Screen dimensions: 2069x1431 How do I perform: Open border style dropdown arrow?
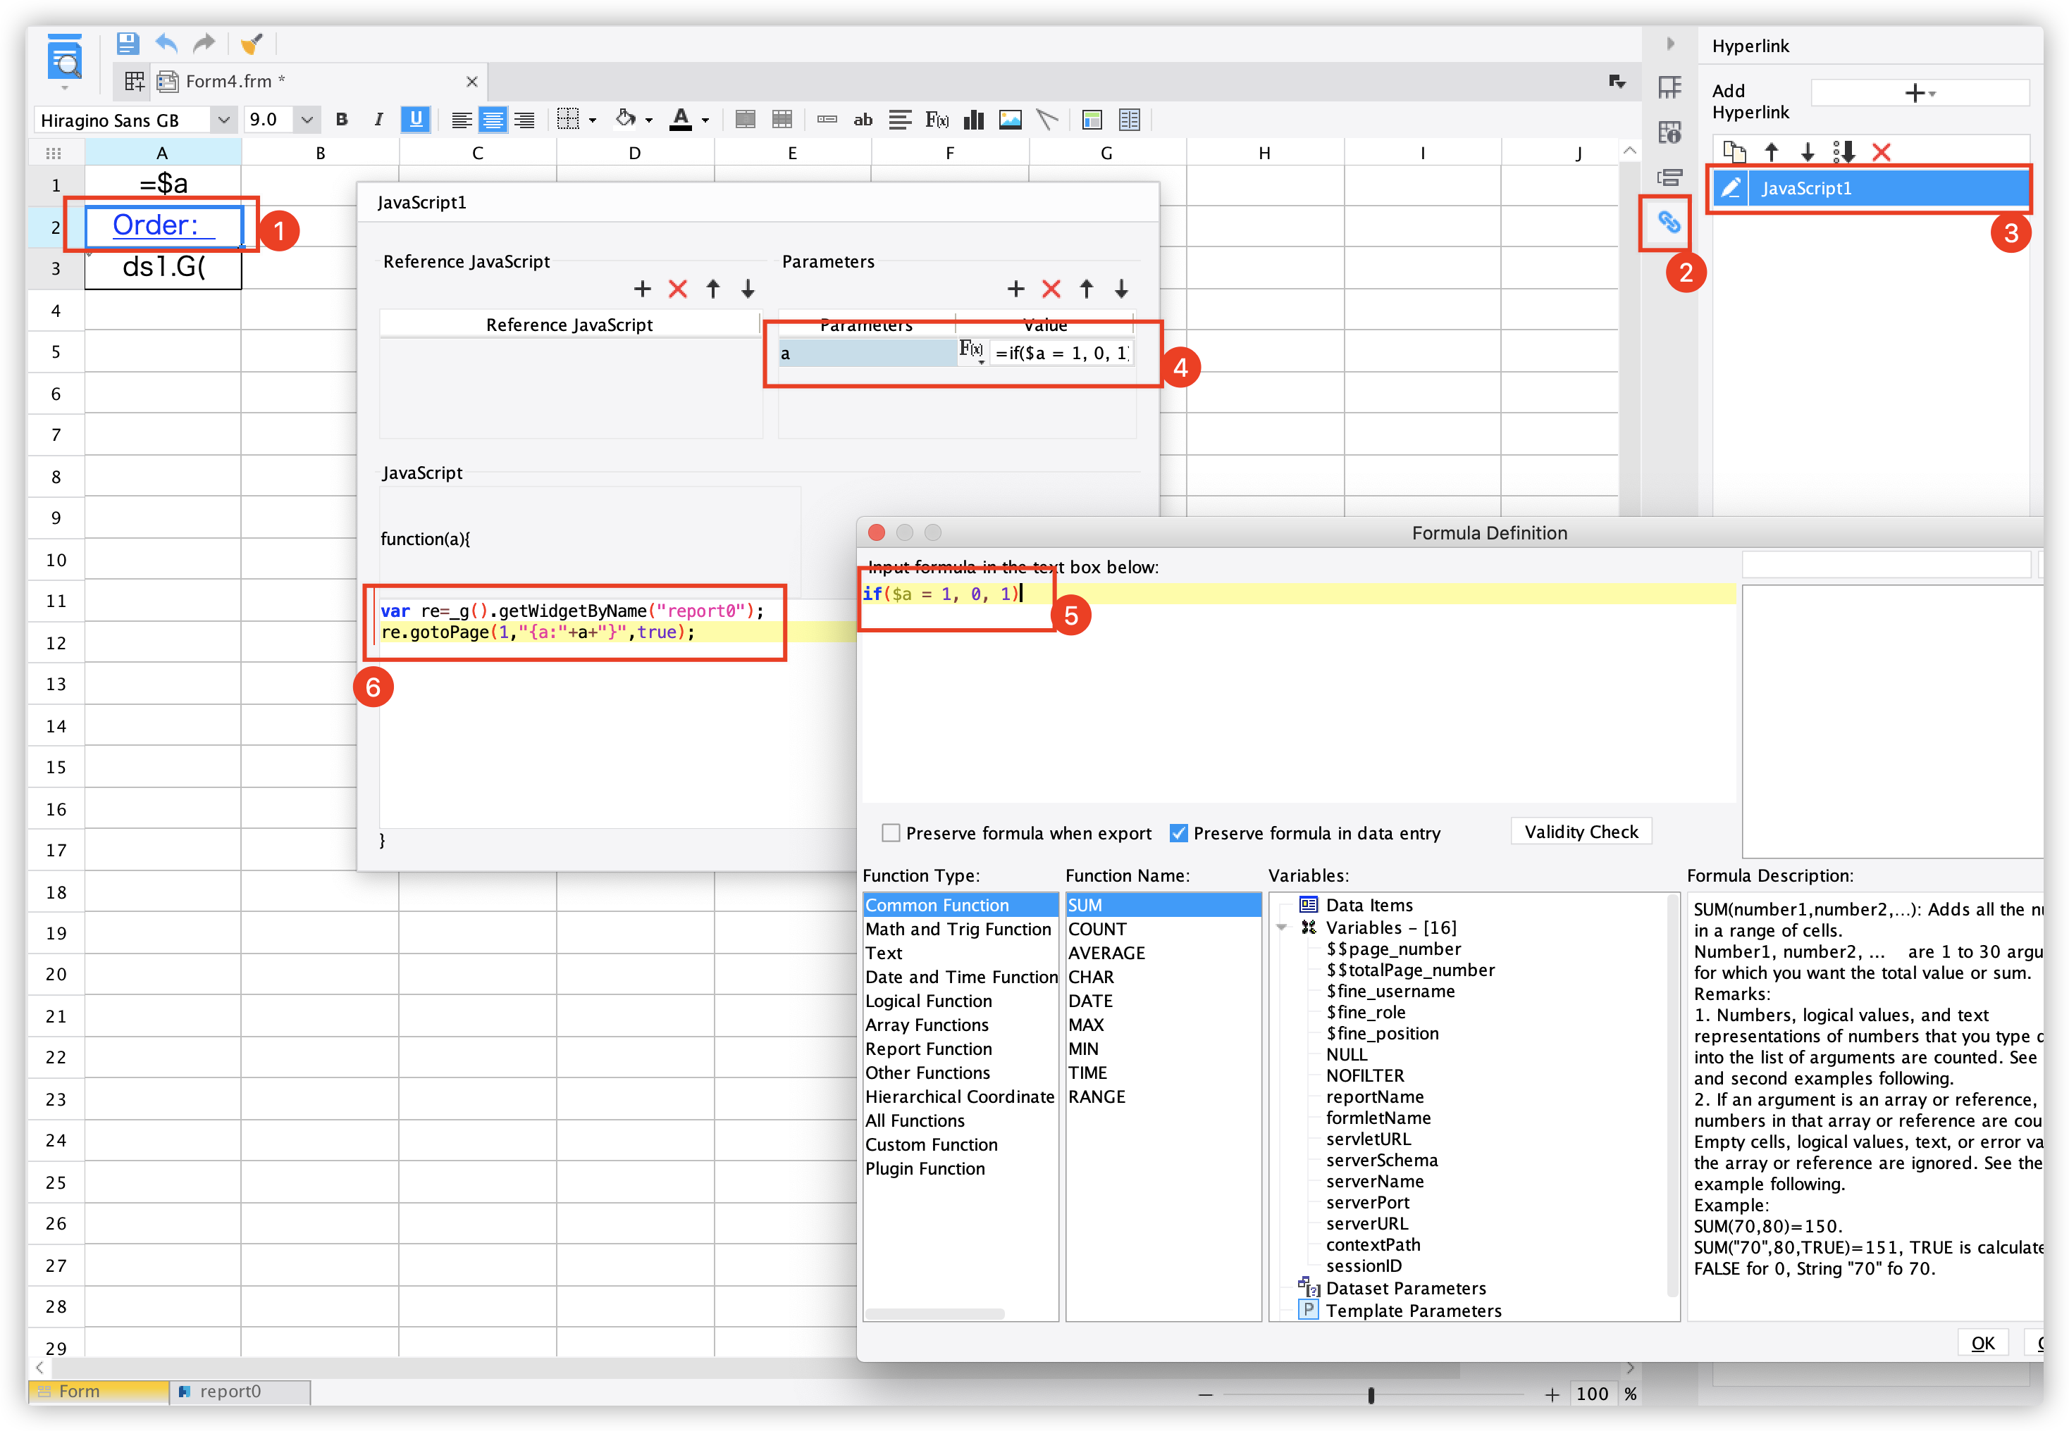[x=592, y=120]
